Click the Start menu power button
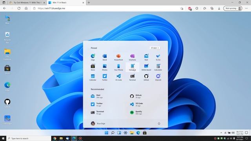Viewport: 251px width, 141px height. pyautogui.click(x=159, y=124)
